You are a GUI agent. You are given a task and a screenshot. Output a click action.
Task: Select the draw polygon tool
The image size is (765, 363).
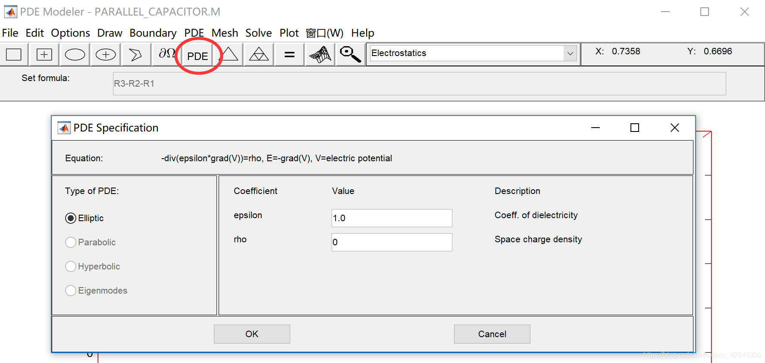pyautogui.click(x=135, y=54)
